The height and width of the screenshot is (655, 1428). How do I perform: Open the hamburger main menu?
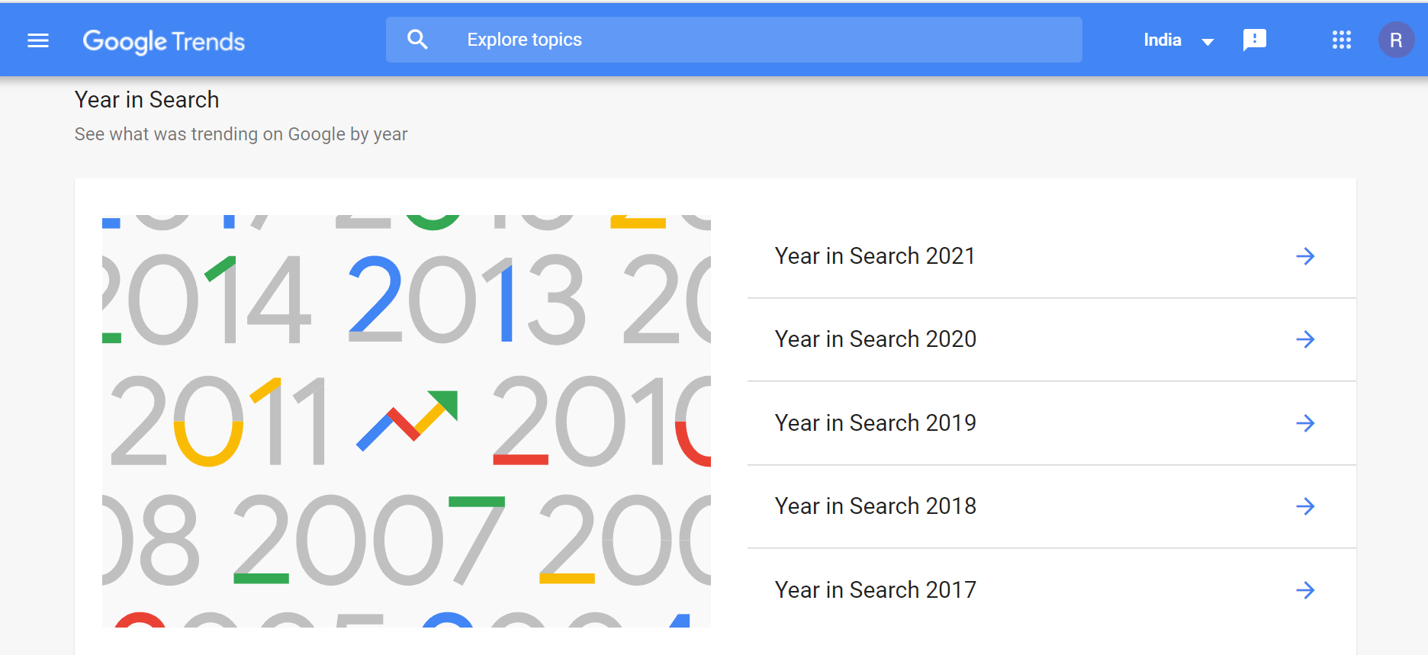pos(38,40)
